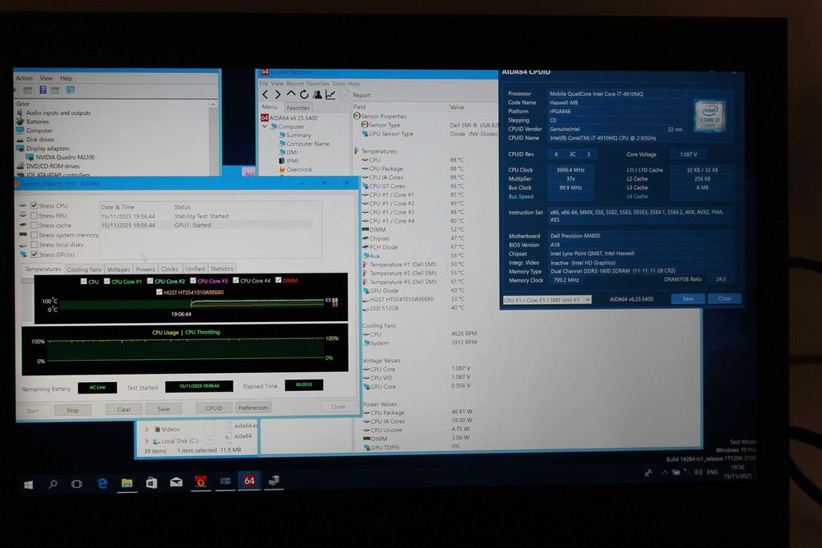Click Clear button in stability test
The height and width of the screenshot is (548, 822).
coord(124,409)
